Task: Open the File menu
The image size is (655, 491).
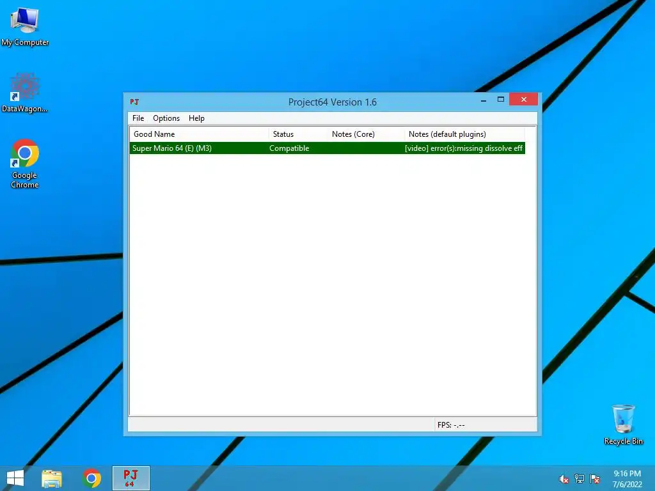Action: (x=138, y=118)
